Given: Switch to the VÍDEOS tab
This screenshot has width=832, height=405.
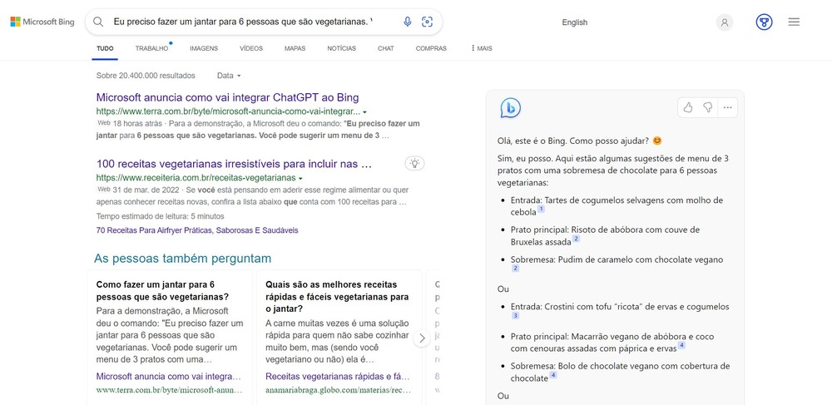Looking at the screenshot, I should click(x=251, y=48).
